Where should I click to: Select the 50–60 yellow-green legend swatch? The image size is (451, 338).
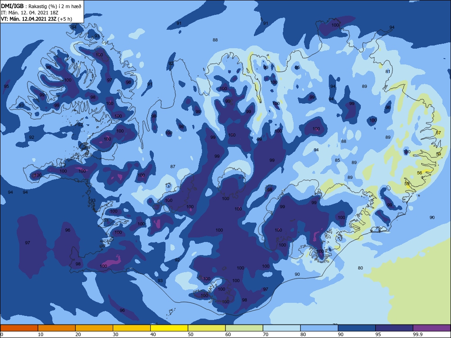click(207, 328)
